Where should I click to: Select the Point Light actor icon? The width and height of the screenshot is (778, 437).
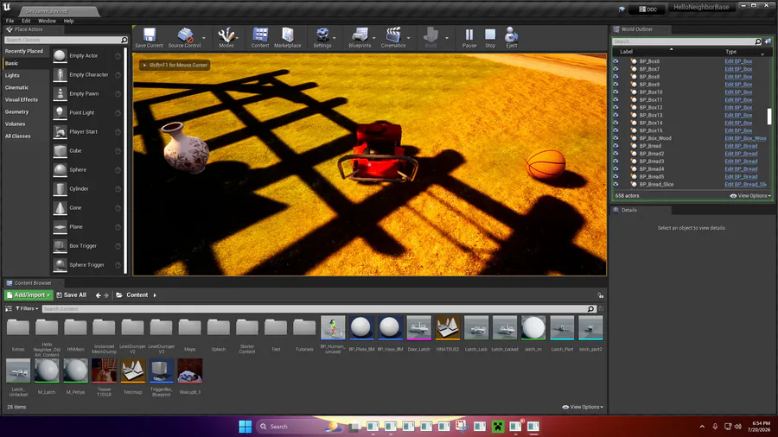coord(60,112)
